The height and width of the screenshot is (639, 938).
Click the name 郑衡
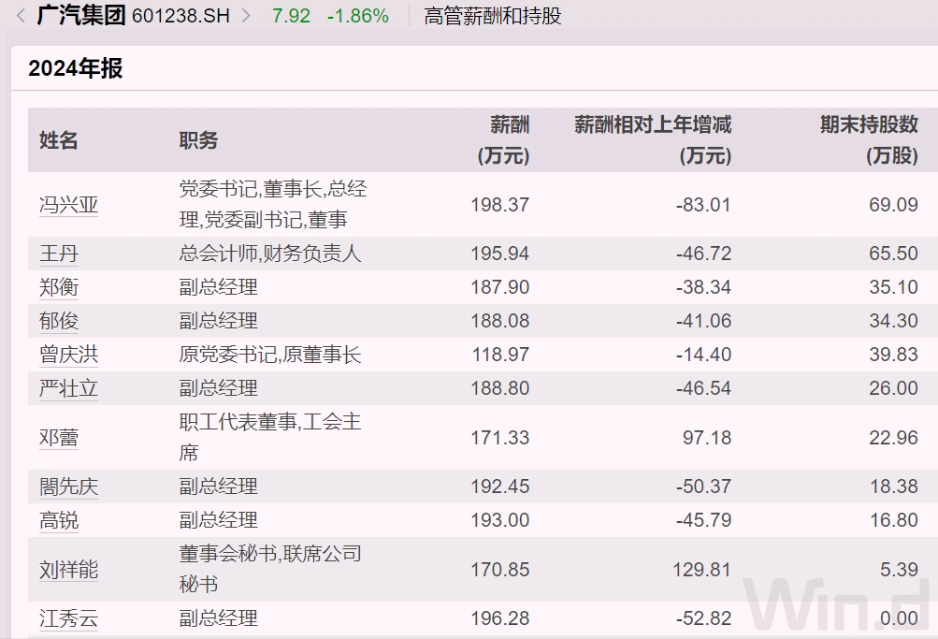point(58,287)
